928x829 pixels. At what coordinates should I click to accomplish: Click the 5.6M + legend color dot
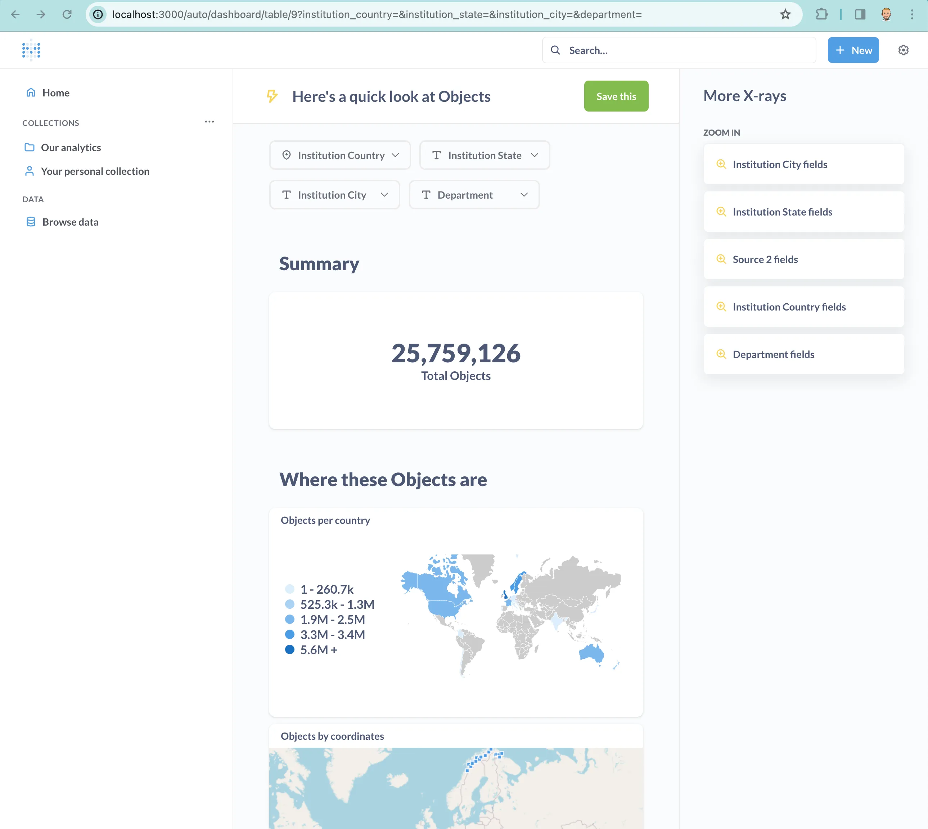click(x=290, y=649)
